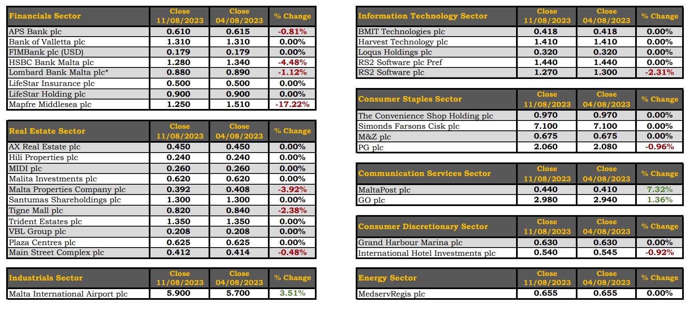The width and height of the screenshot is (697, 315).
Task: Click HSBC Bank Malta plc close 1.280
Action: click(x=178, y=63)
